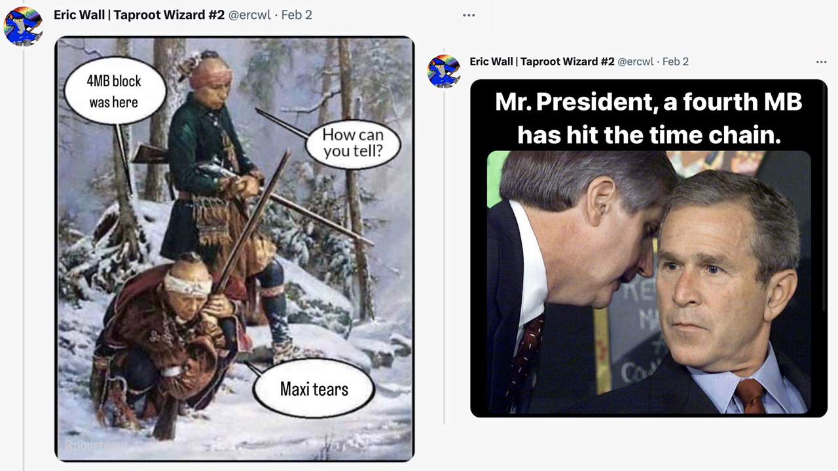Expand the whispering-to-President photo
This screenshot has width=838, height=471.
click(648, 281)
